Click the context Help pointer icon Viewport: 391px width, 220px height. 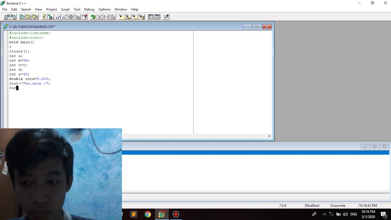(x=166, y=17)
